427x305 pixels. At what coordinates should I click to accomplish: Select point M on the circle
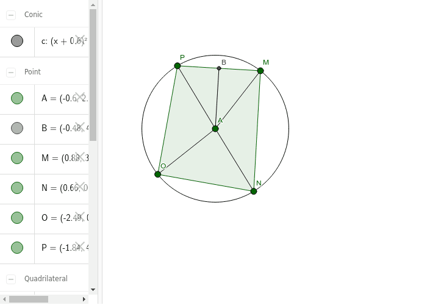tap(260, 71)
